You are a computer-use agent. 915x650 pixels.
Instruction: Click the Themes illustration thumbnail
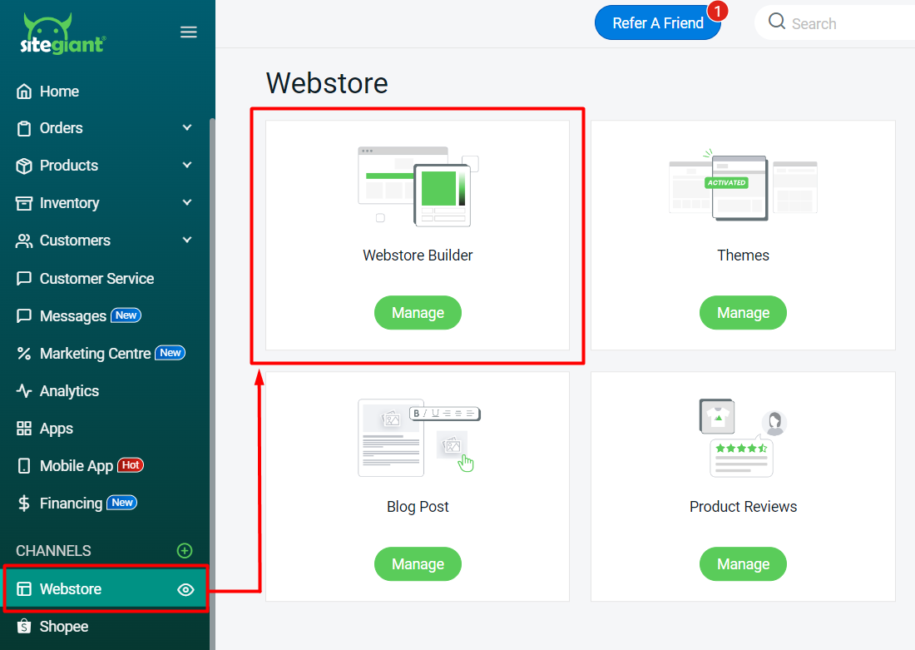[743, 188]
